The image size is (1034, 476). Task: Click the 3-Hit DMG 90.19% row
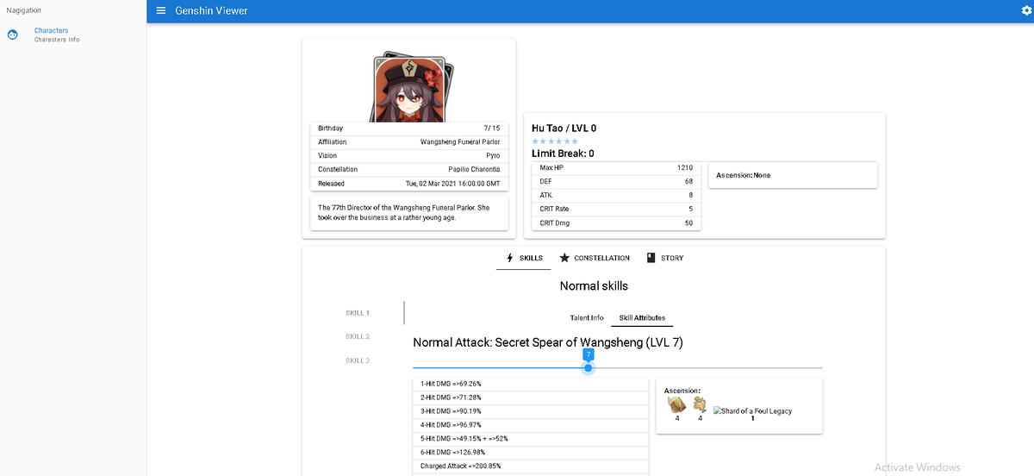click(531, 411)
